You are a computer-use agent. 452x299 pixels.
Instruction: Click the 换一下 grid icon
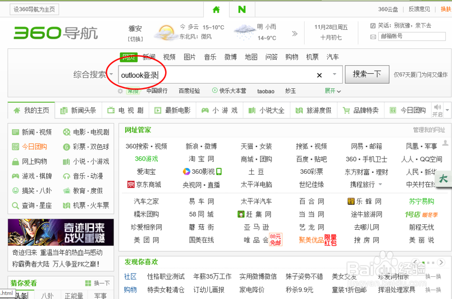pyautogui.click(x=88, y=283)
